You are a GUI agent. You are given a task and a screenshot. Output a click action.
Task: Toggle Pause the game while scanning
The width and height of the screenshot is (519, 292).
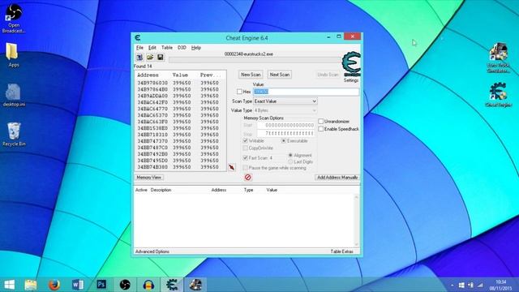tap(245, 168)
